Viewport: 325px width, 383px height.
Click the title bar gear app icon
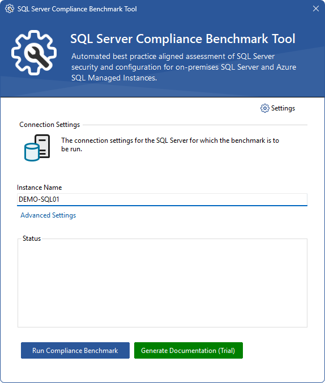point(10,9)
